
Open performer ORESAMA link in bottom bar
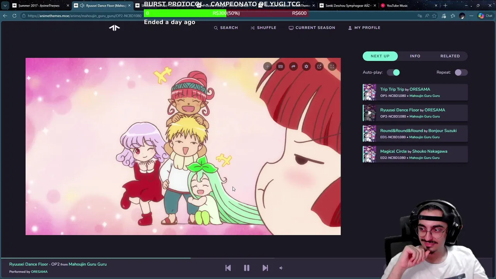pyautogui.click(x=39, y=272)
